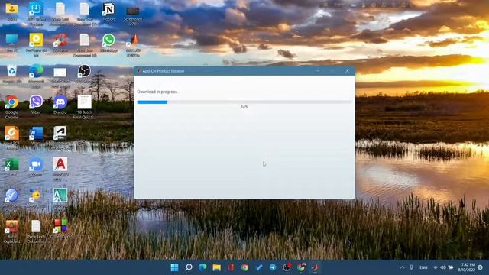Launch Discord from the desktop
The height and width of the screenshot is (275, 489).
(x=60, y=105)
